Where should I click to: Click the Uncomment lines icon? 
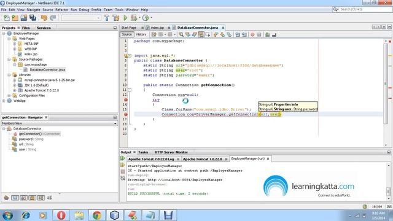tap(274, 34)
